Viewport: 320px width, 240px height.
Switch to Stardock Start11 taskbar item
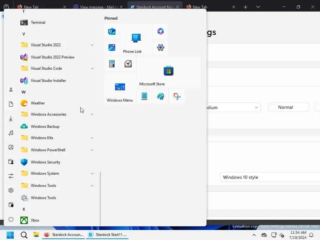pos(107,235)
